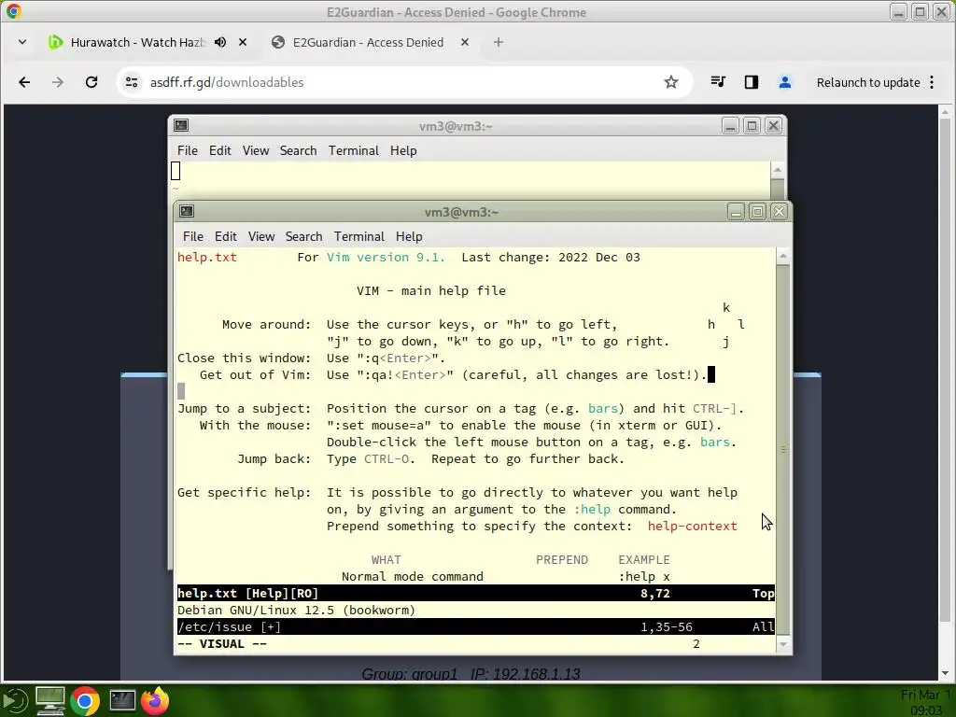
Task: Click front terminal window title icon
Action: coord(187,212)
